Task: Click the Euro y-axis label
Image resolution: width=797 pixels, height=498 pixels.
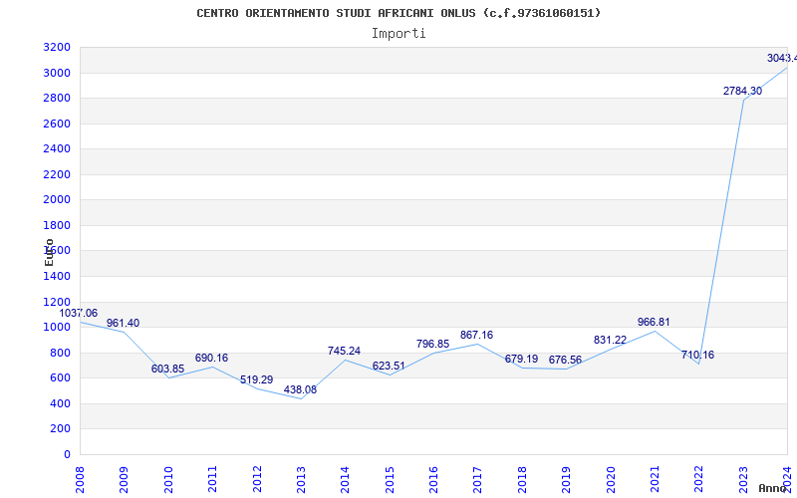Action: click(x=49, y=253)
